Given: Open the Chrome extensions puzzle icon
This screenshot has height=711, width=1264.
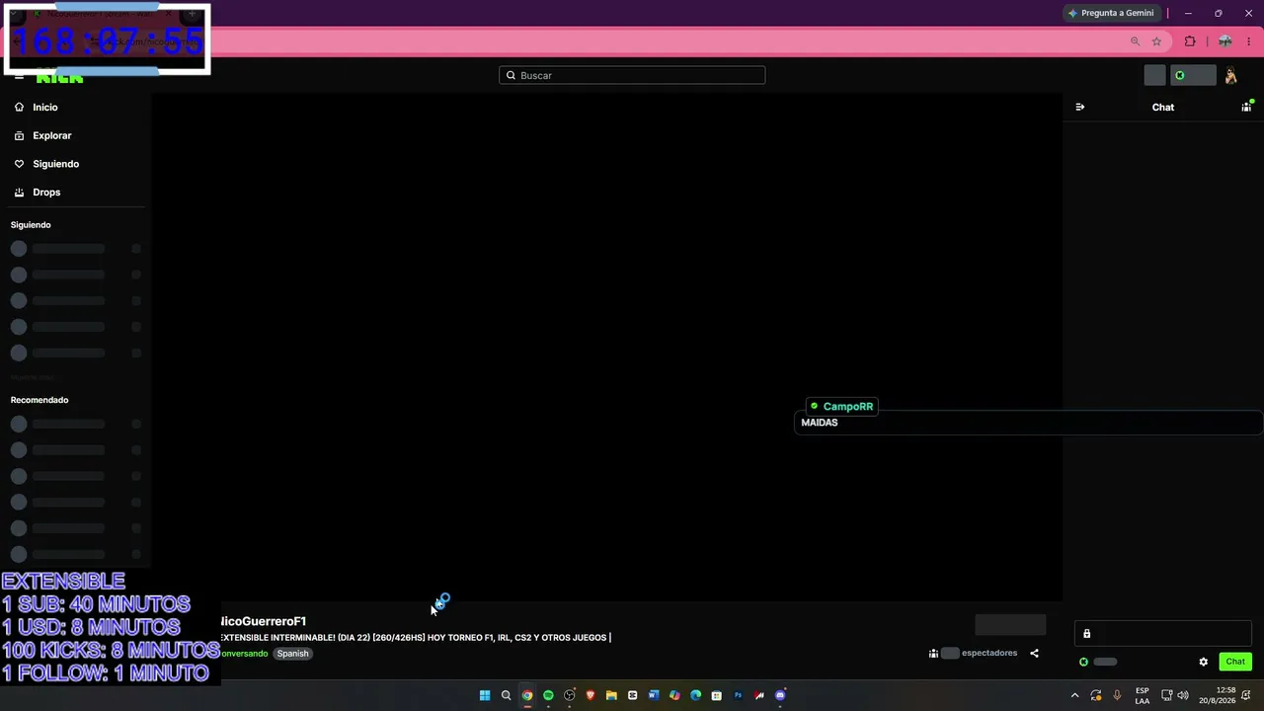Looking at the screenshot, I should pos(1189,41).
